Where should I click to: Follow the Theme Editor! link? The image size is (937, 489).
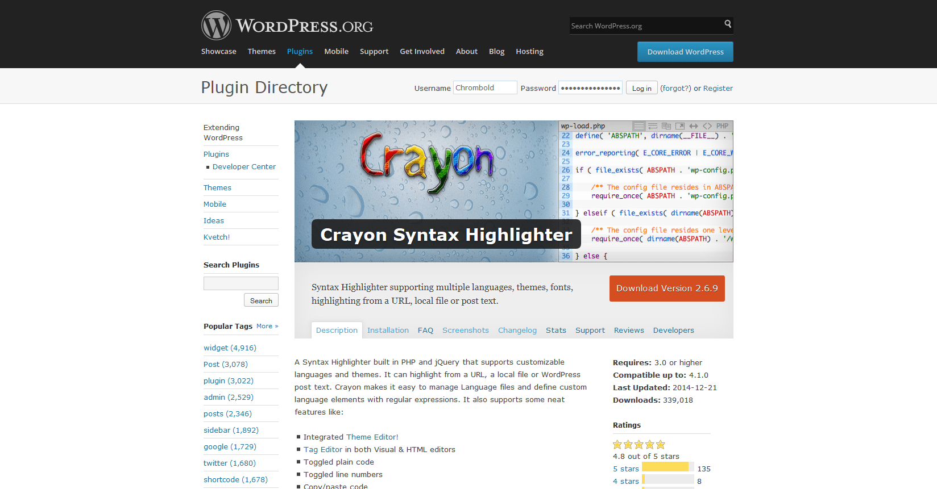[x=372, y=437]
